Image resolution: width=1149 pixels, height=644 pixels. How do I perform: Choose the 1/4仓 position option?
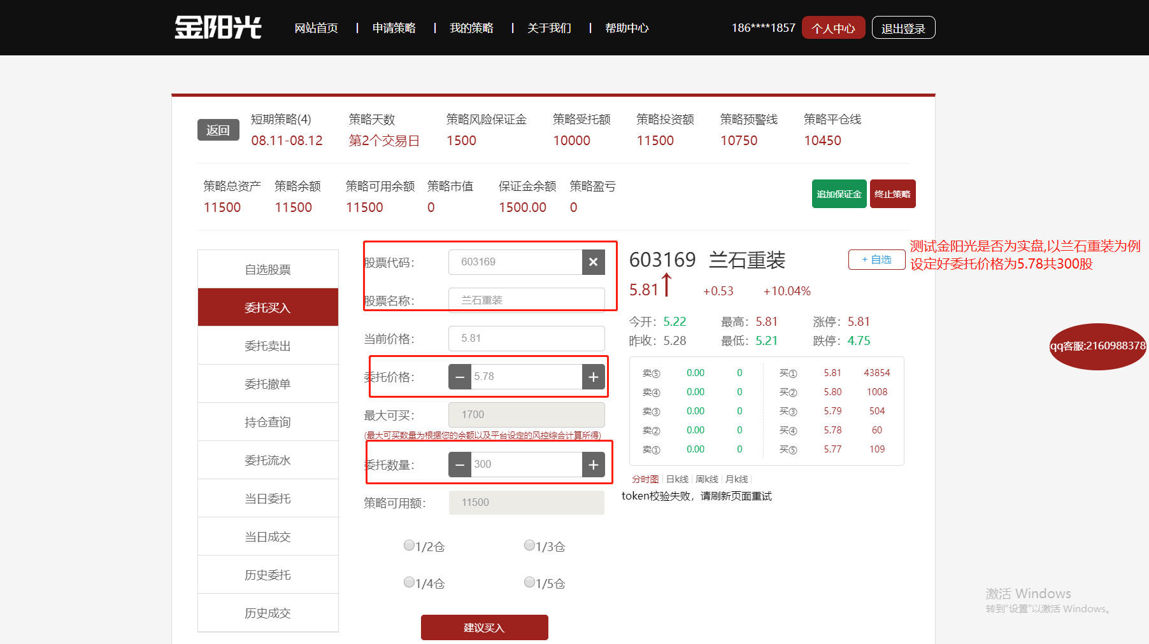(x=409, y=582)
